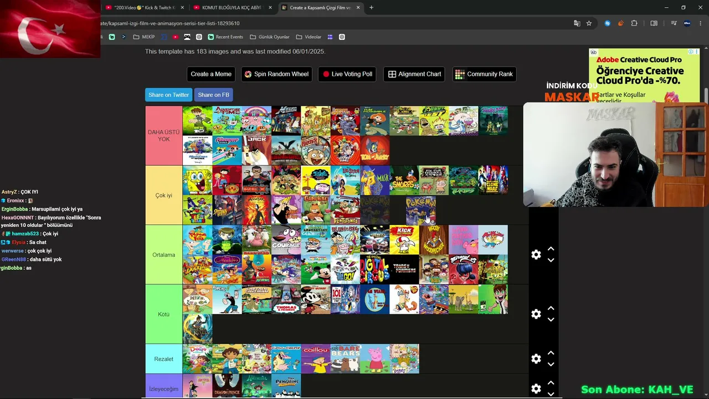Select the Tom and Jerry thumbnail

[x=375, y=151]
